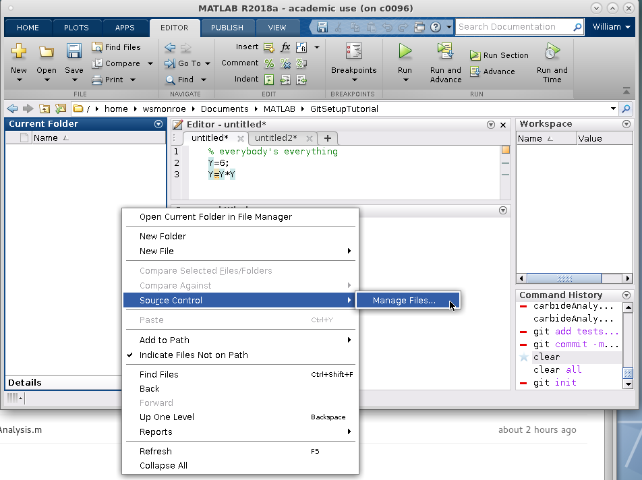The image size is (642, 480).
Task: Toggle Indicate Files Not on Path
Action: point(194,355)
